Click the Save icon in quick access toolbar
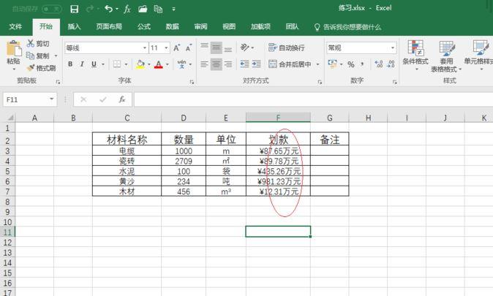 74,9
